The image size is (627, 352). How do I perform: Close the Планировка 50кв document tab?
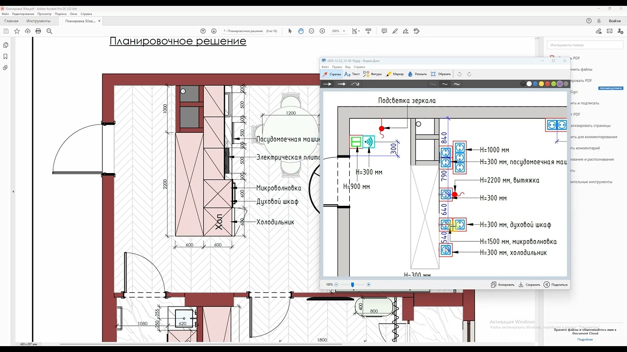pos(99,21)
